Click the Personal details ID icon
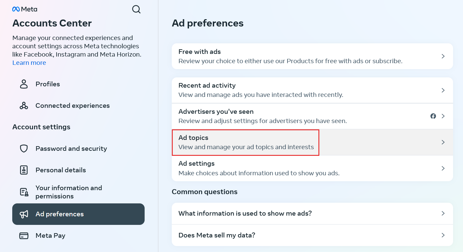The width and height of the screenshot is (463, 252). (x=24, y=170)
